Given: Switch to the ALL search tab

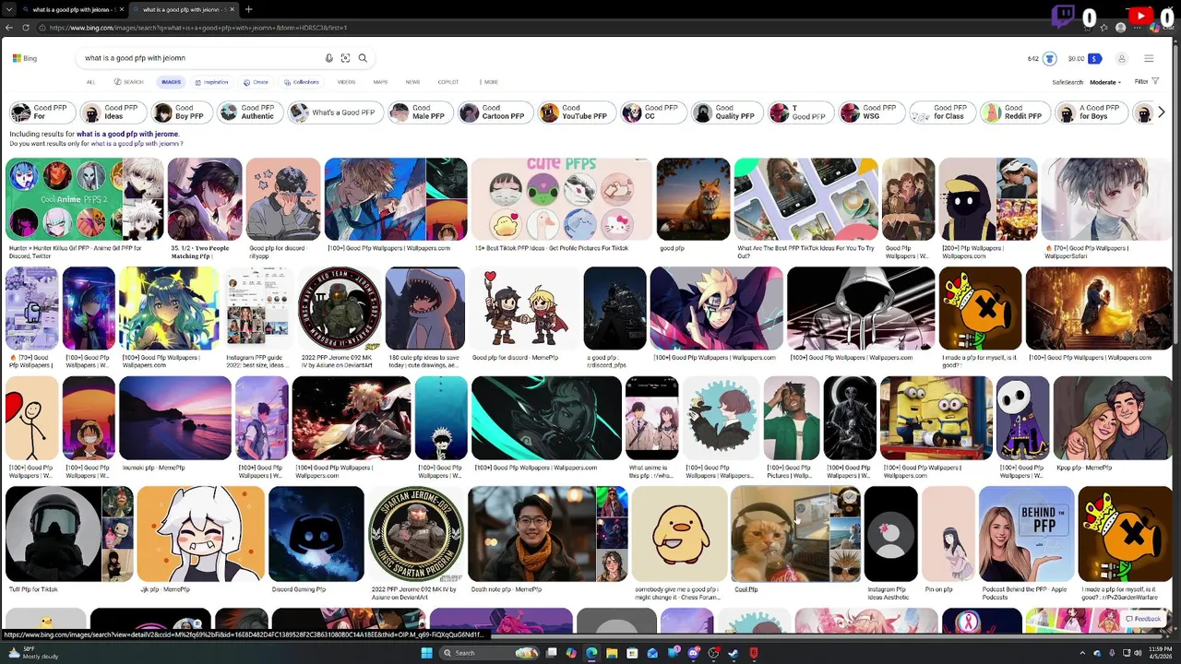Looking at the screenshot, I should coord(90,82).
